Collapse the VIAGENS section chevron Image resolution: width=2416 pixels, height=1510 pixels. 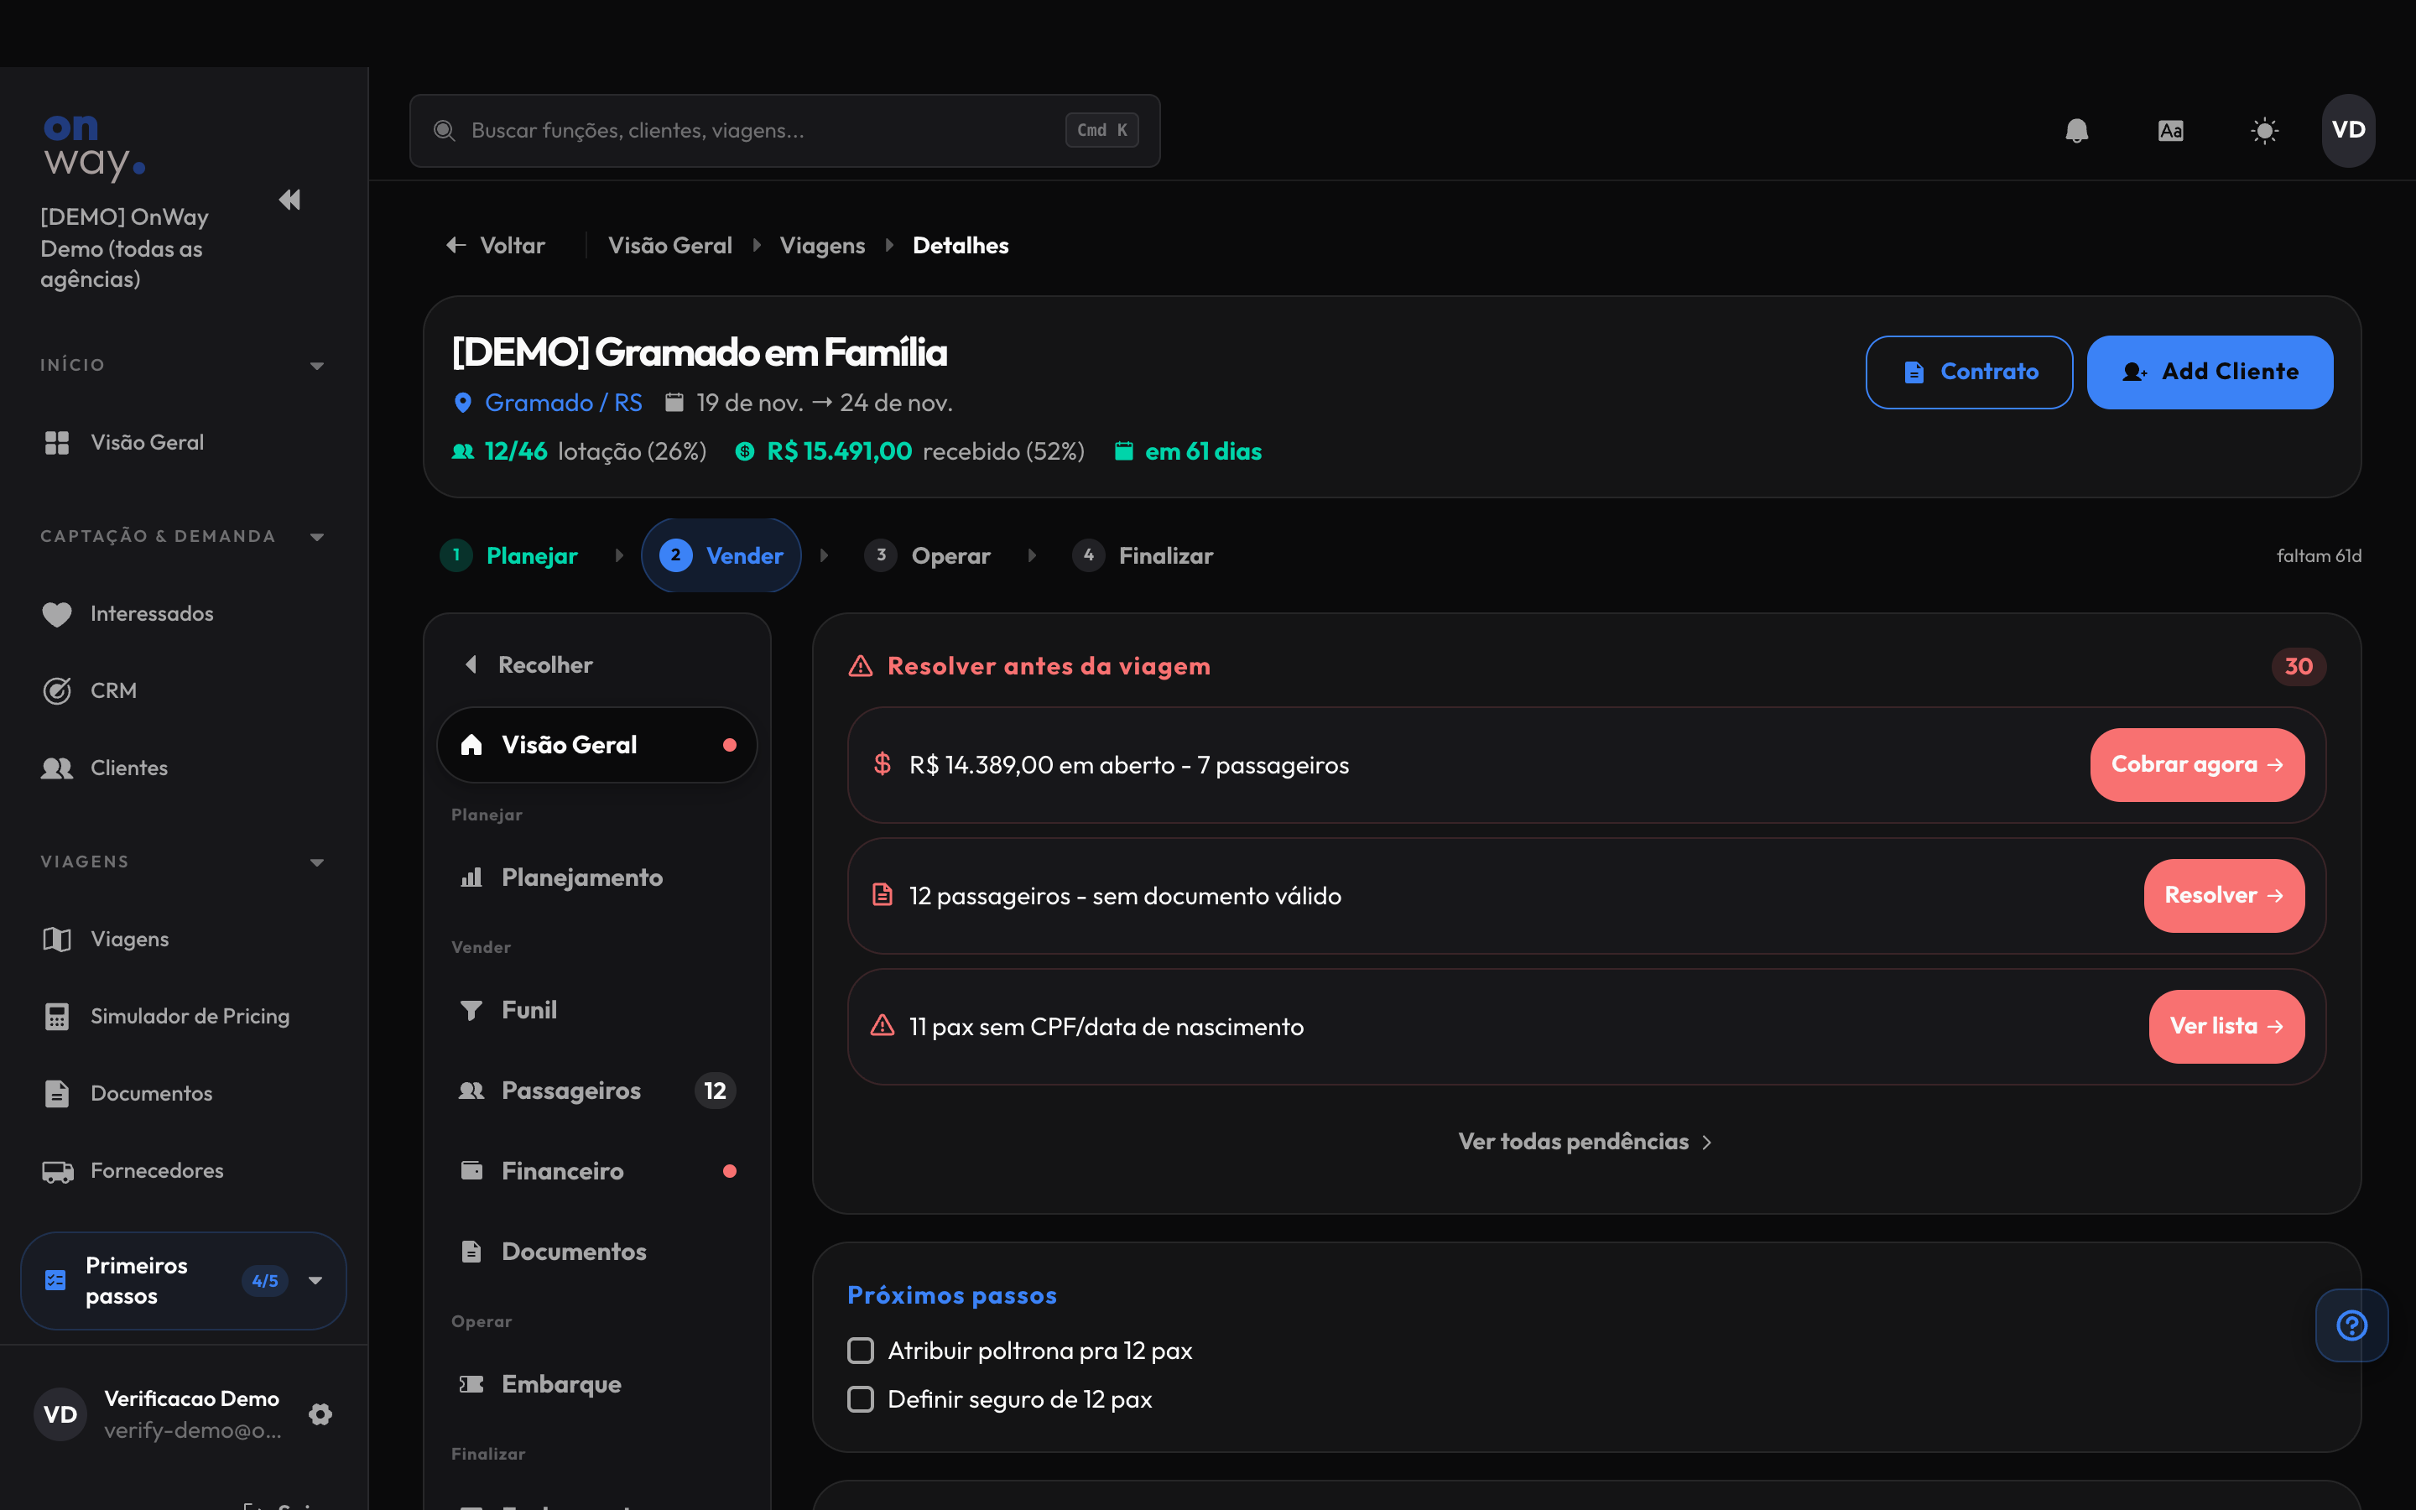316,862
